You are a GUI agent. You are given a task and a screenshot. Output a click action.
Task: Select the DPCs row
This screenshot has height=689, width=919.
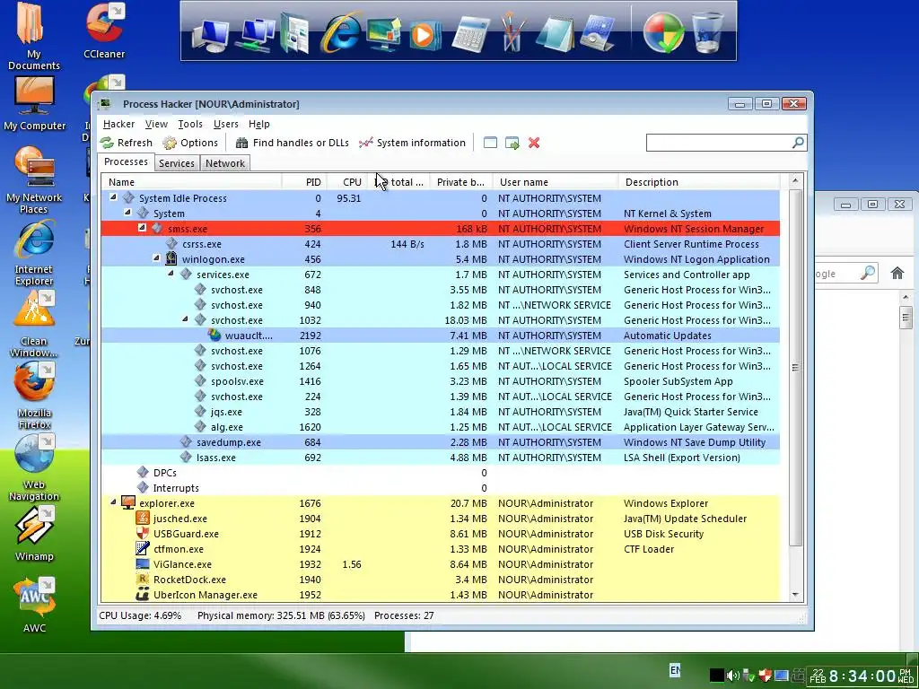440,473
